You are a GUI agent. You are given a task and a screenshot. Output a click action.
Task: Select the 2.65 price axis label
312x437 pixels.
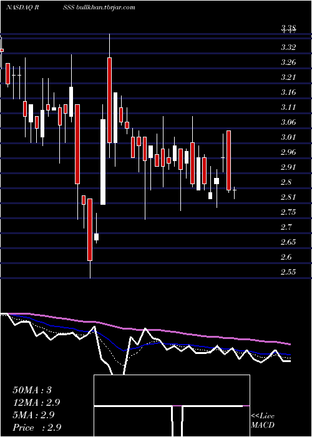point(288,242)
